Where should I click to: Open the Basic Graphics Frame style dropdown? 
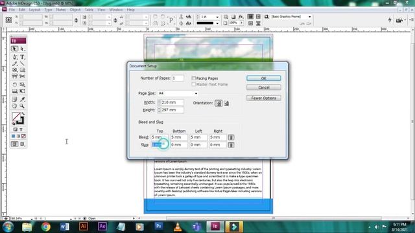coord(310,17)
